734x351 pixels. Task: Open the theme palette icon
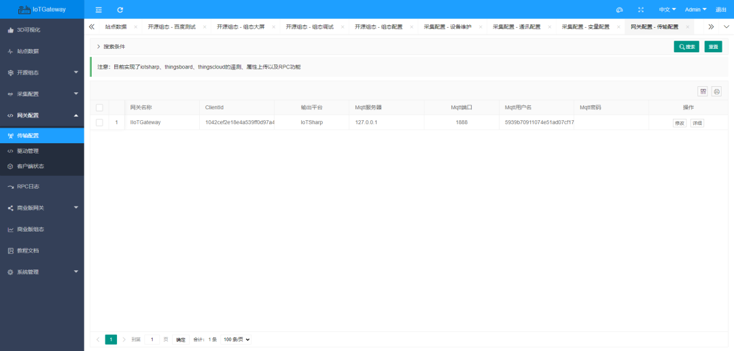[619, 10]
